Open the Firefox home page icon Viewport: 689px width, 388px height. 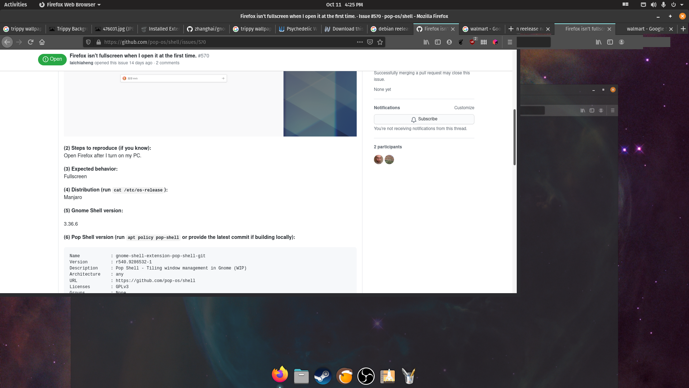pos(42,42)
